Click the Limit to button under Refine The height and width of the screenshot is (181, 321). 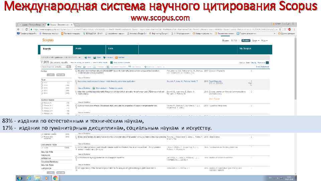click(x=50, y=75)
